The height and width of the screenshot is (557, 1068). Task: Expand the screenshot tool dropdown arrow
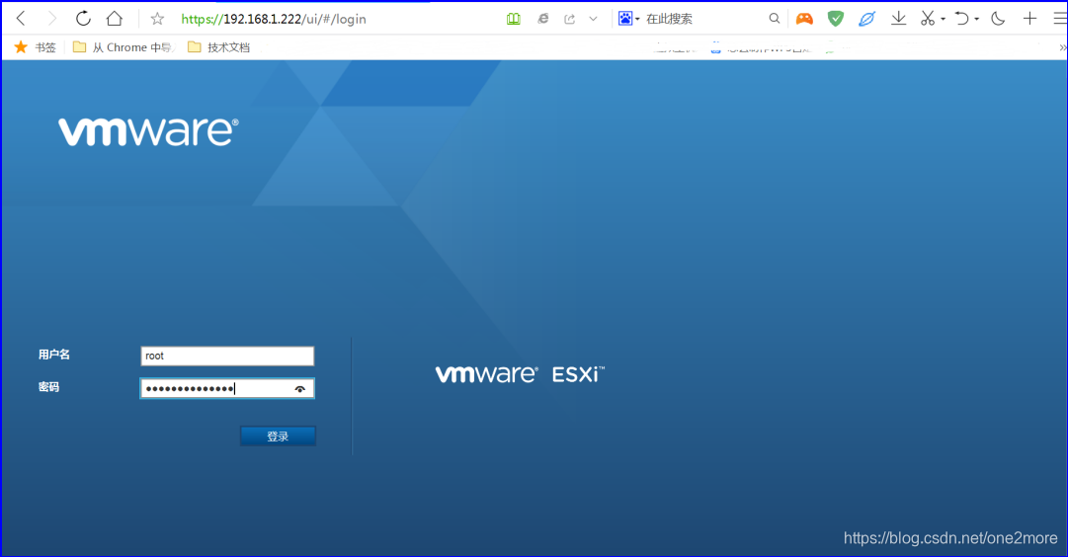944,19
